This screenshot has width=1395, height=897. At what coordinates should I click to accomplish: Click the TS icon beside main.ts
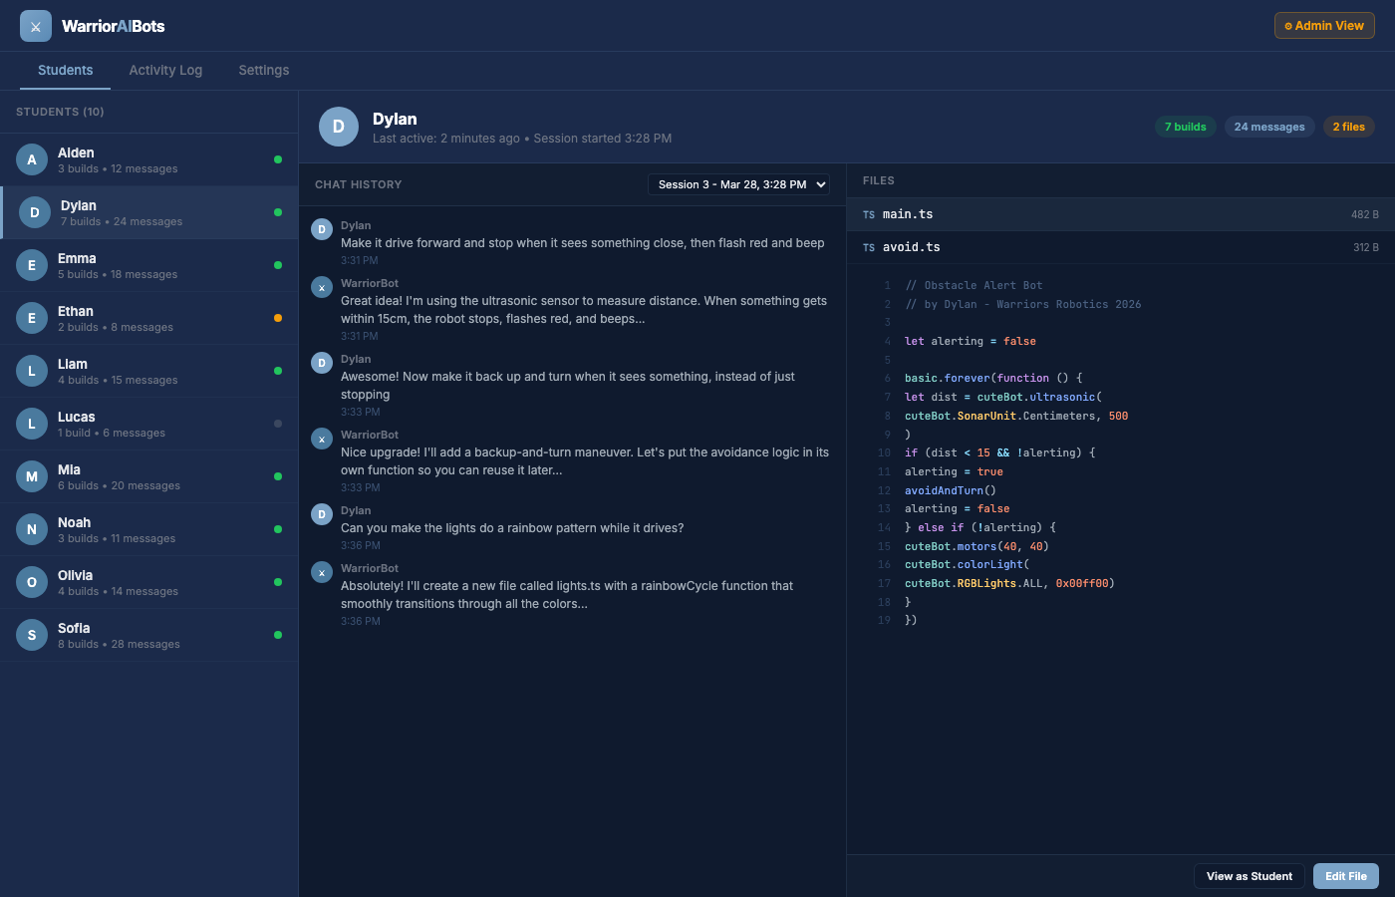(x=868, y=214)
